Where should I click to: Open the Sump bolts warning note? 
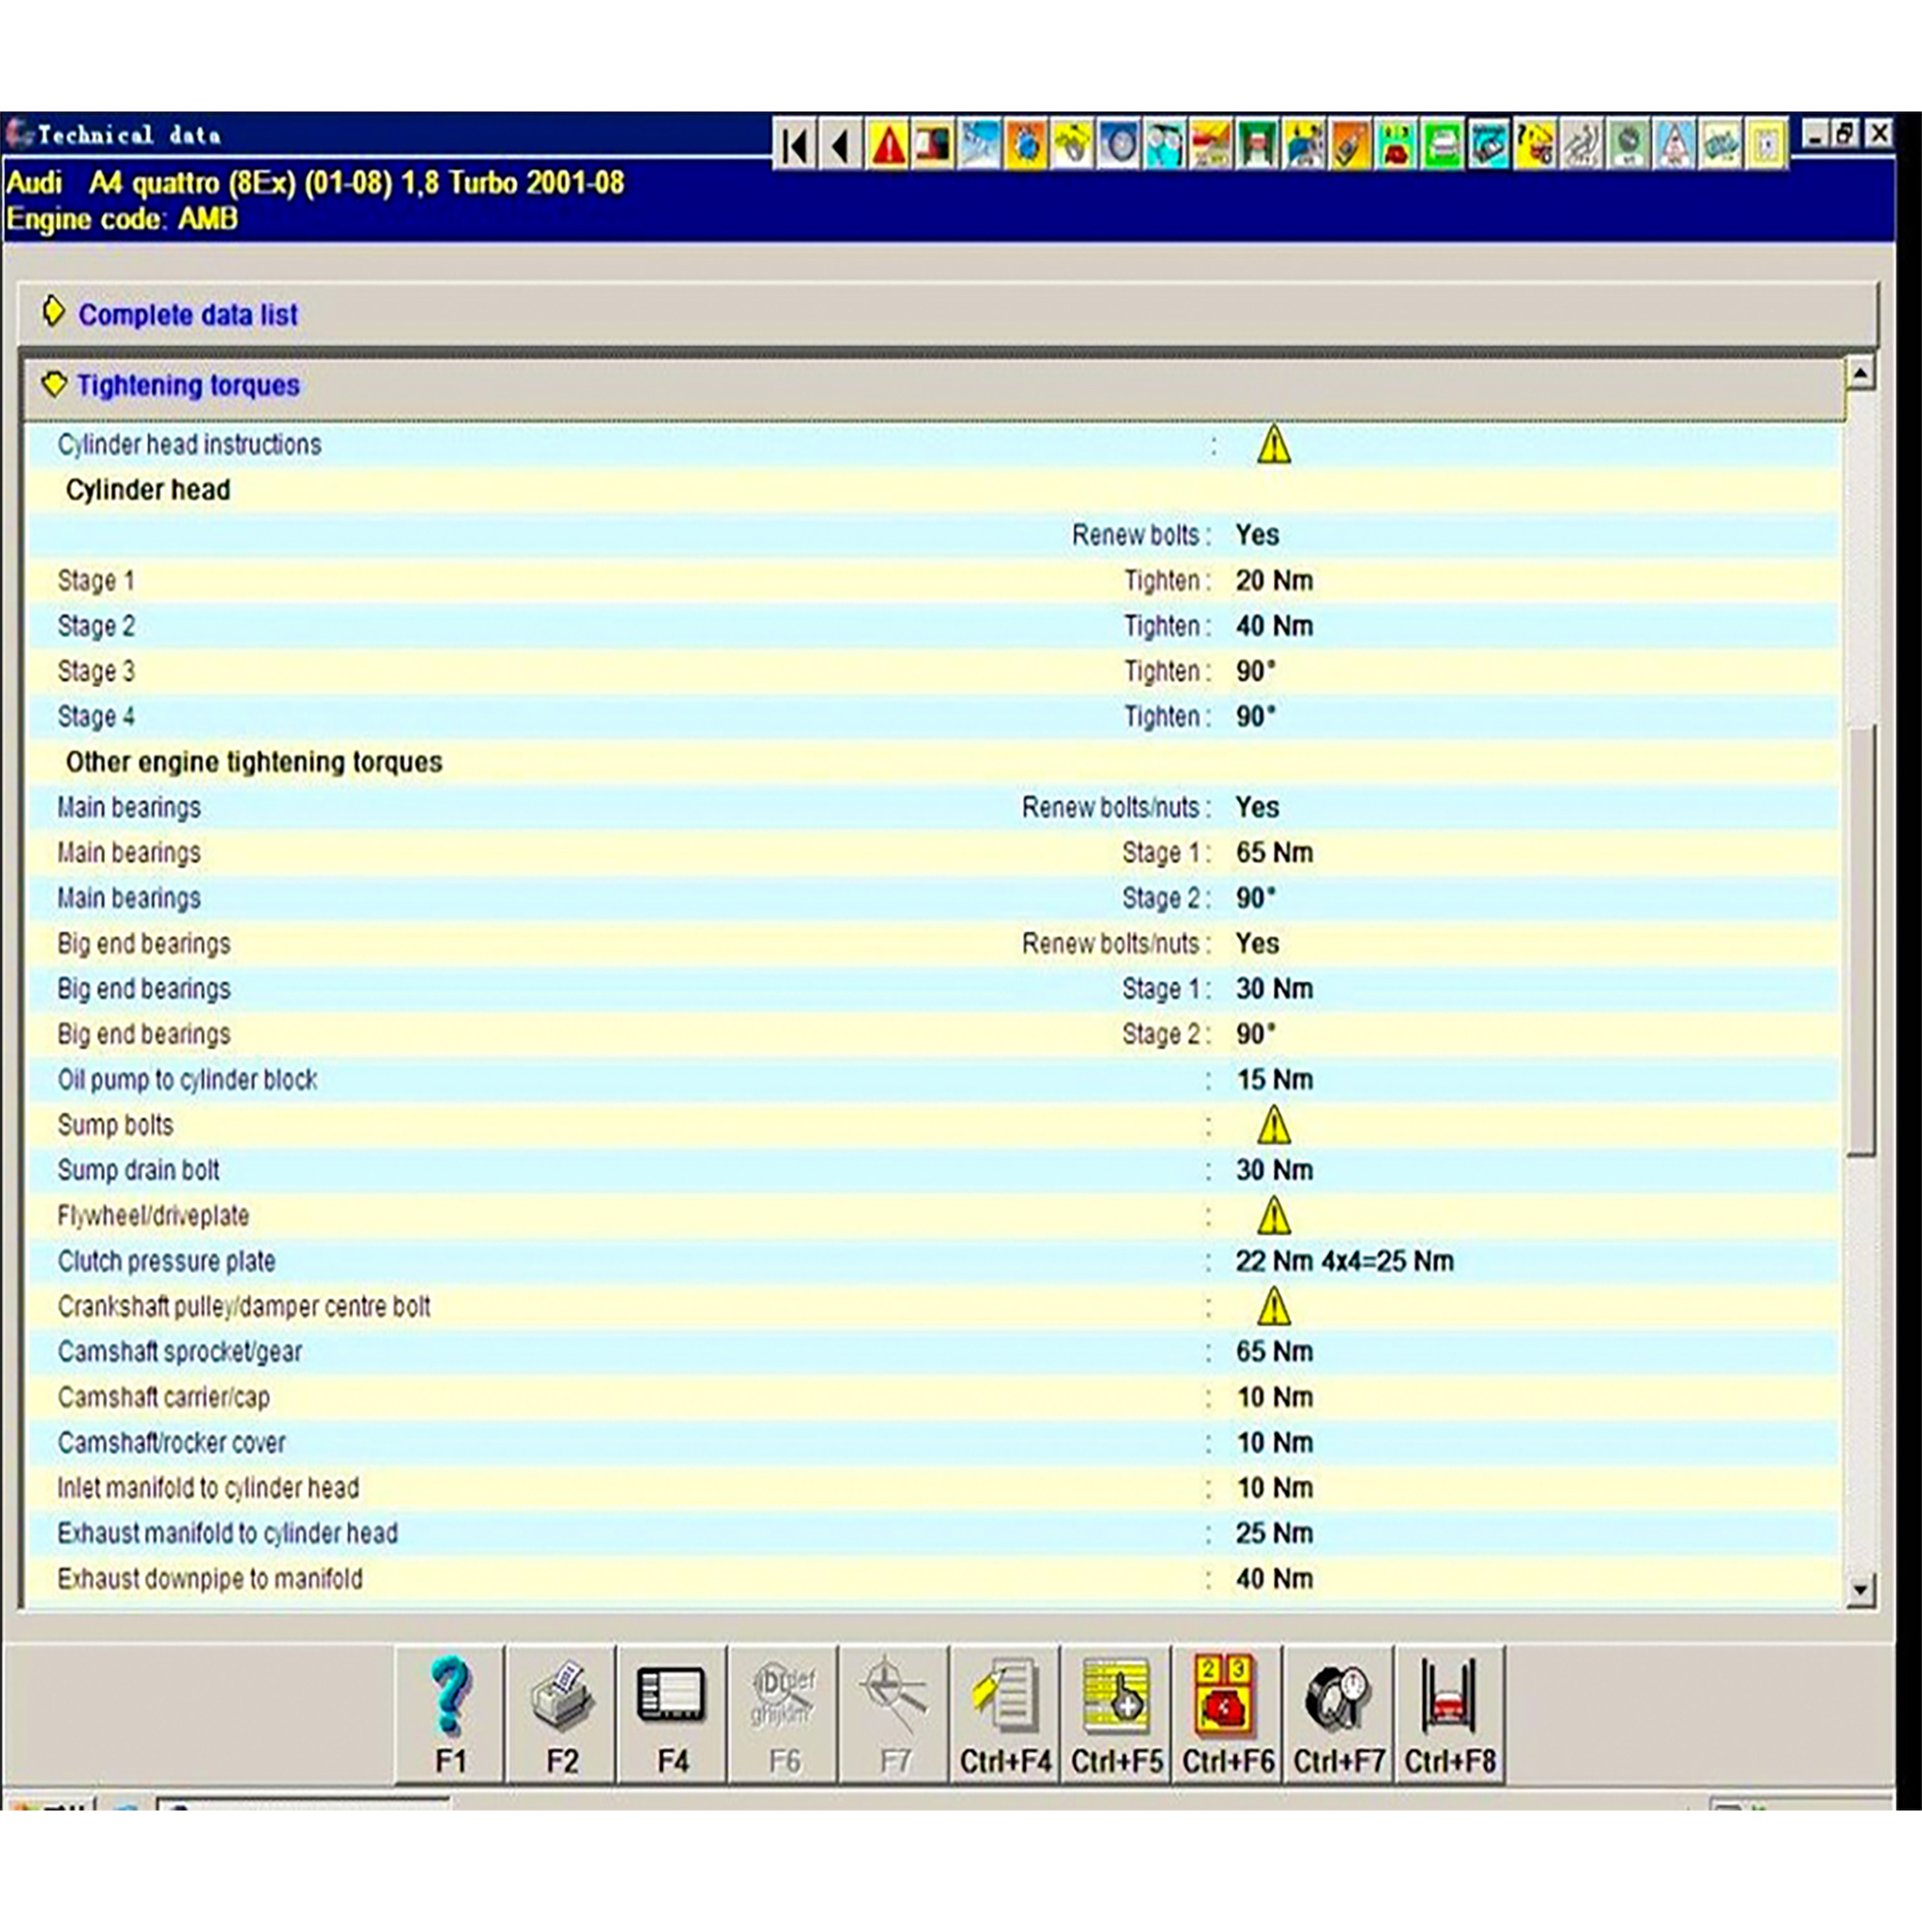[x=1273, y=1126]
